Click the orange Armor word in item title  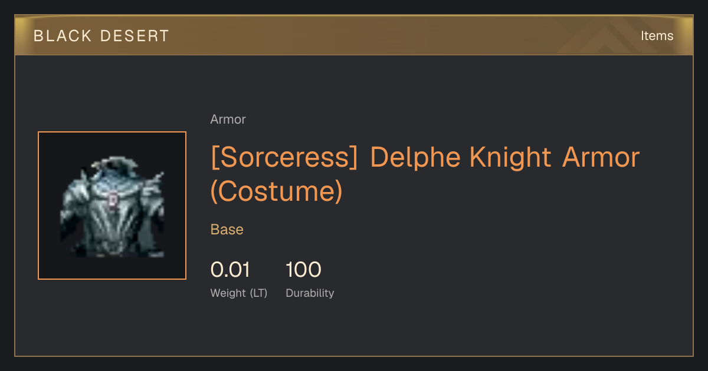point(601,158)
